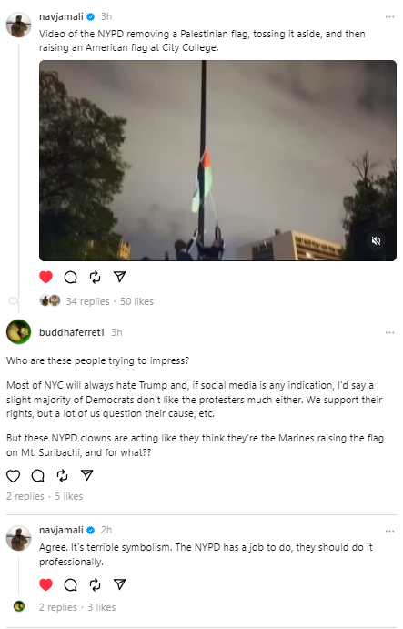
Task: Share the video post via send icon
Action: click(x=119, y=277)
